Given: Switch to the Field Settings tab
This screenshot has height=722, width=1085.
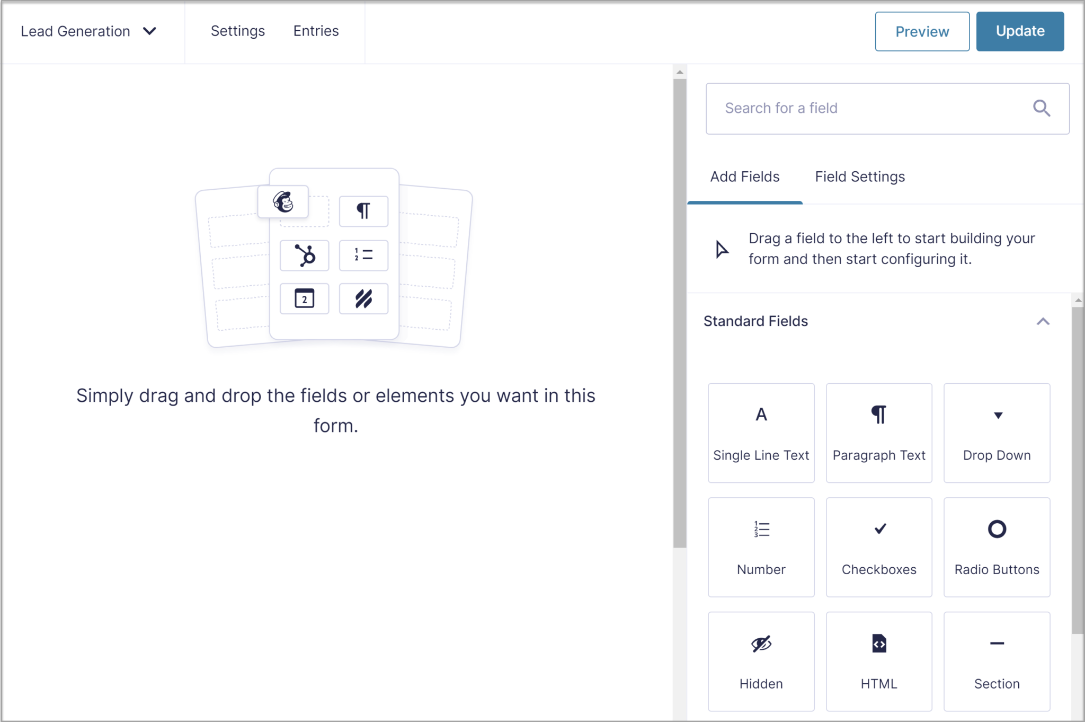Looking at the screenshot, I should tap(859, 177).
